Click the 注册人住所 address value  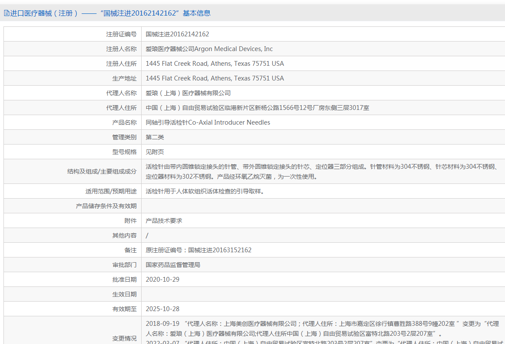[214, 64]
